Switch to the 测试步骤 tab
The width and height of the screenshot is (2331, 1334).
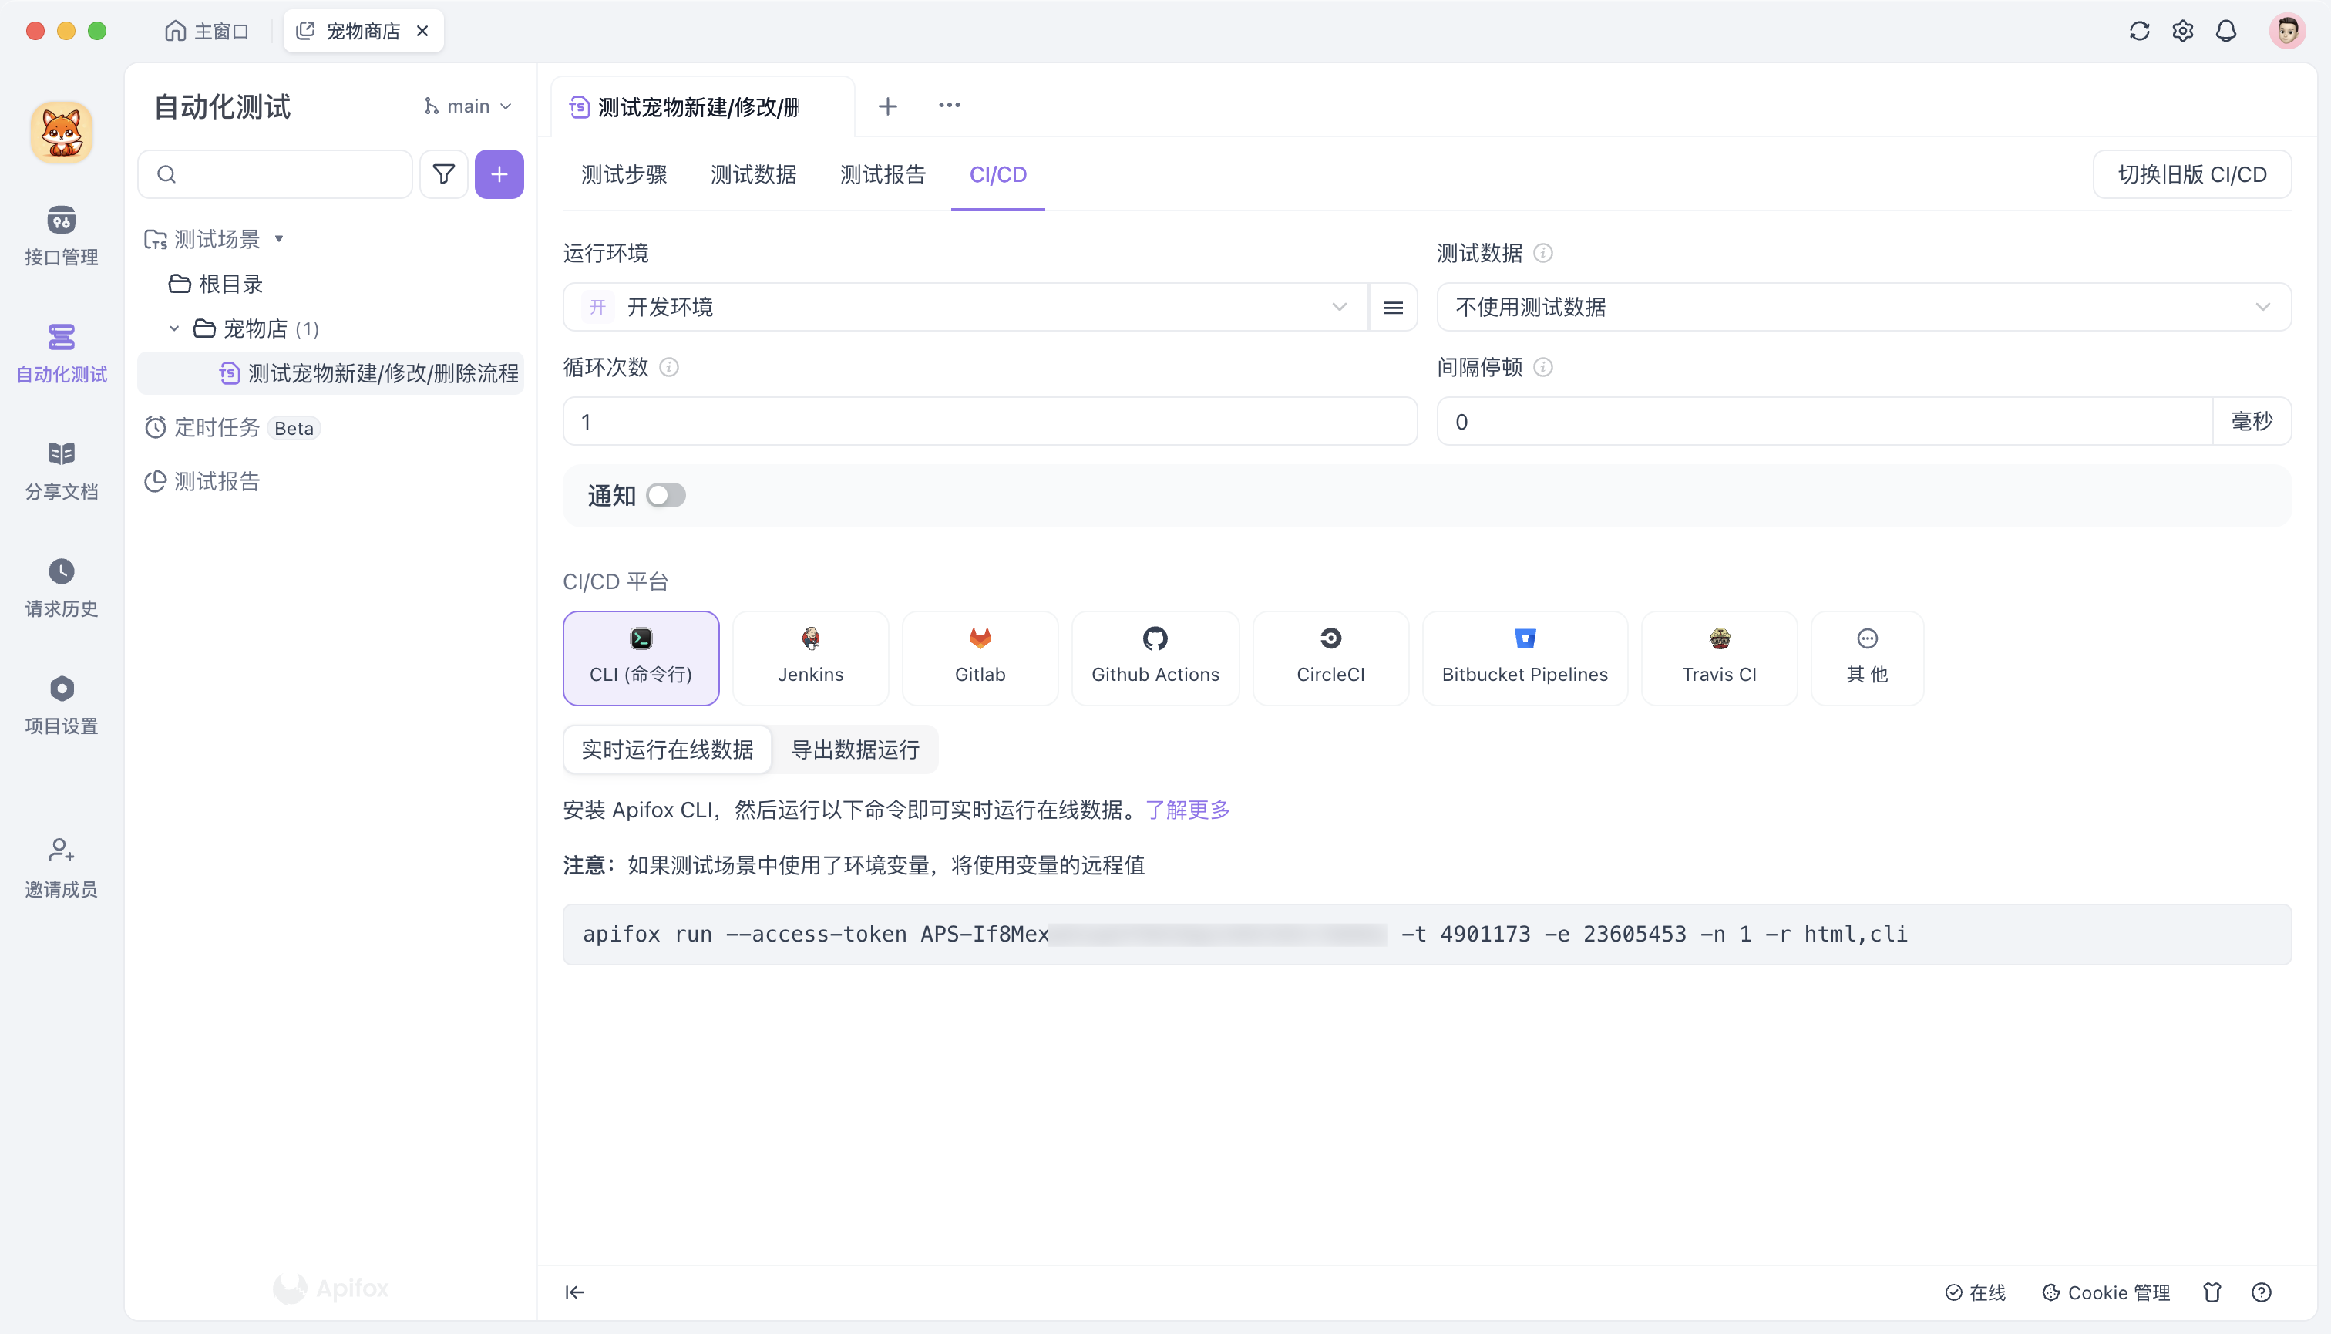click(x=623, y=174)
